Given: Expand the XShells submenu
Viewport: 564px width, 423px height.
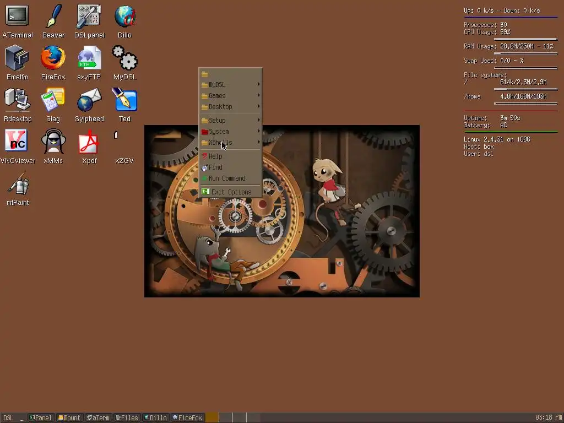Looking at the screenshot, I should (x=230, y=143).
